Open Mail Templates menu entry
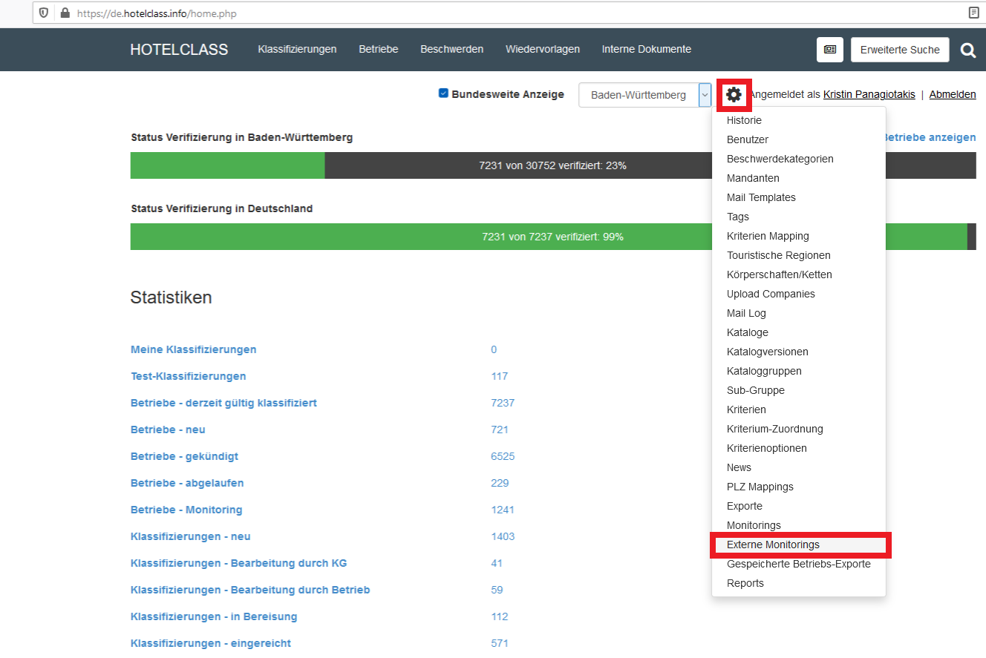This screenshot has height=658, width=986. pos(761,197)
